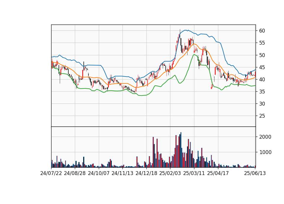Select the 30 price axis label
Screen dimensions: 284x204
coord(262,104)
